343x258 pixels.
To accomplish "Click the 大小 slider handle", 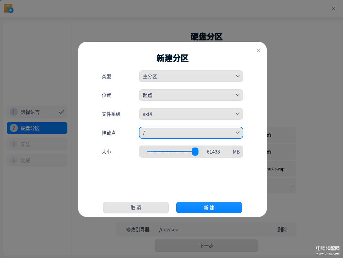I will (195, 152).
